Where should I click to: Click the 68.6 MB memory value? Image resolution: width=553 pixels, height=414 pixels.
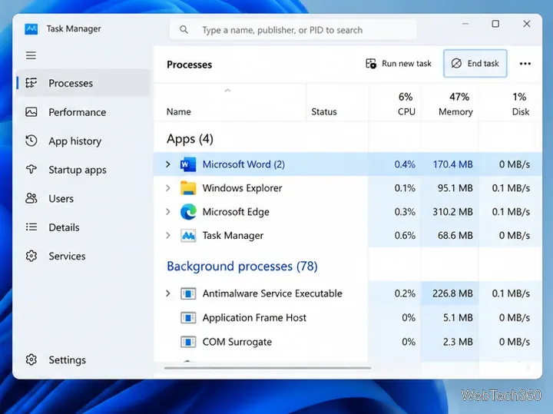point(455,235)
